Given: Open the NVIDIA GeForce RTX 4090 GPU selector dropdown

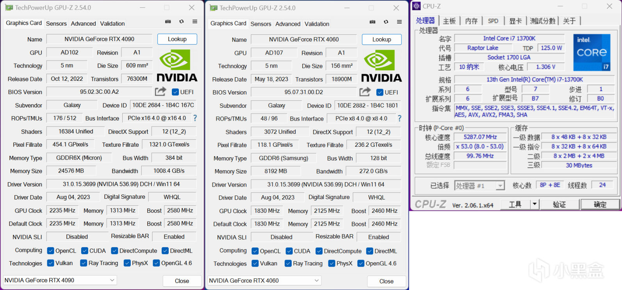Looking at the screenshot, I should pyautogui.click(x=60, y=280).
